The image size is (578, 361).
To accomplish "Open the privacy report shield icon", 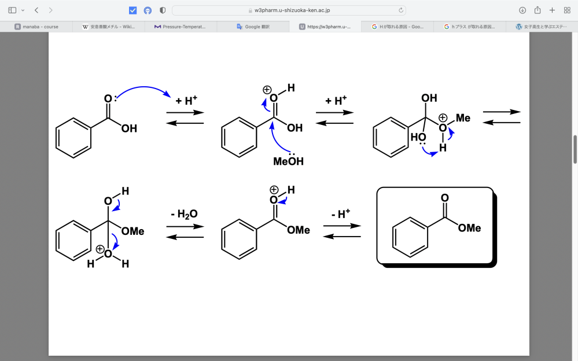I will [163, 10].
